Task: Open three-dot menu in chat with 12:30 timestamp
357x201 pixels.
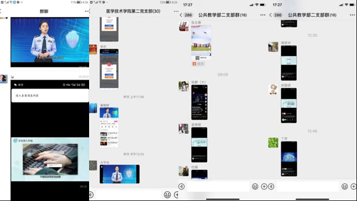Action: click(352, 15)
